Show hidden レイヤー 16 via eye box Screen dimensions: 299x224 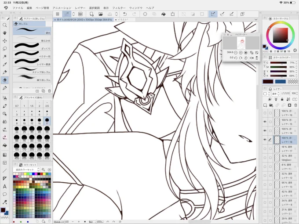[265, 113]
